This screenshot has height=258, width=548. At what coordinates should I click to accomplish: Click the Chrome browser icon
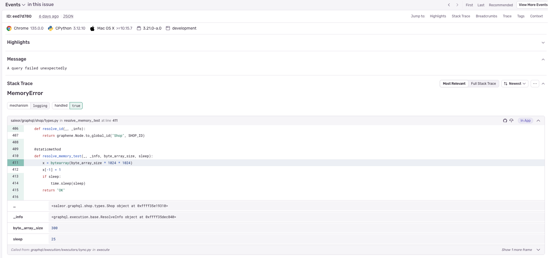pyautogui.click(x=9, y=28)
